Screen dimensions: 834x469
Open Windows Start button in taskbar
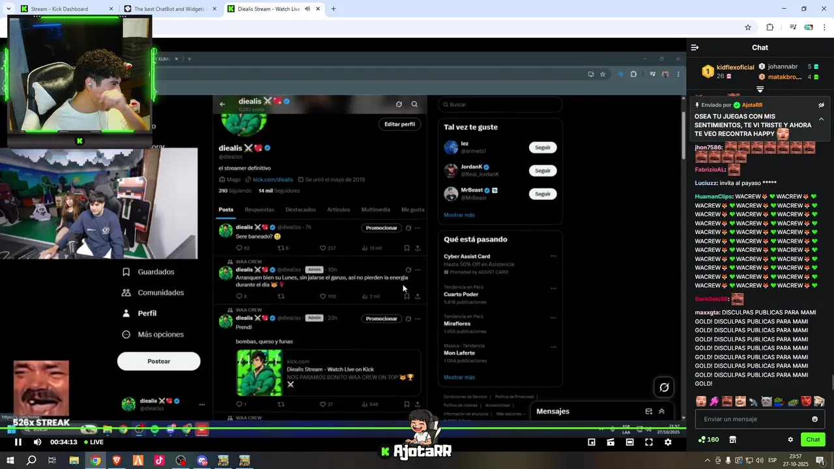tap(10, 461)
